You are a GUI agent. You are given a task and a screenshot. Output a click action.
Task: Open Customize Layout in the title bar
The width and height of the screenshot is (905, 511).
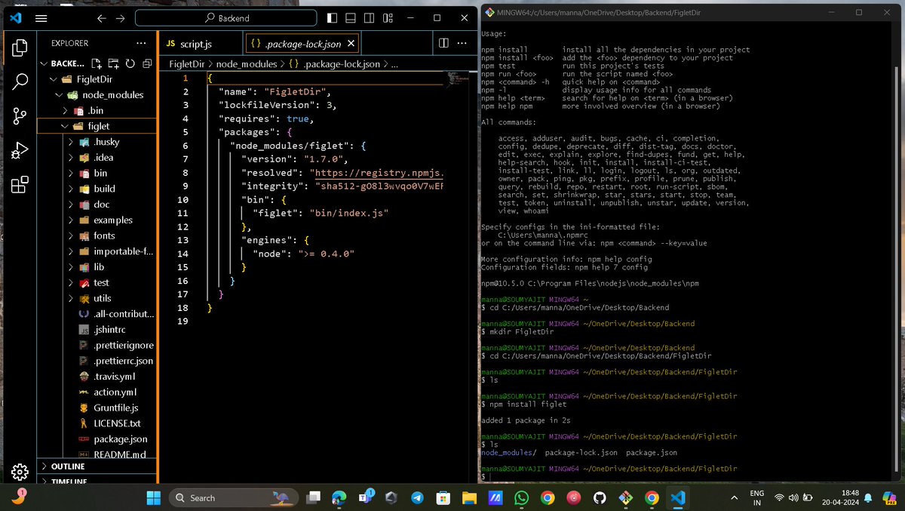tap(387, 18)
